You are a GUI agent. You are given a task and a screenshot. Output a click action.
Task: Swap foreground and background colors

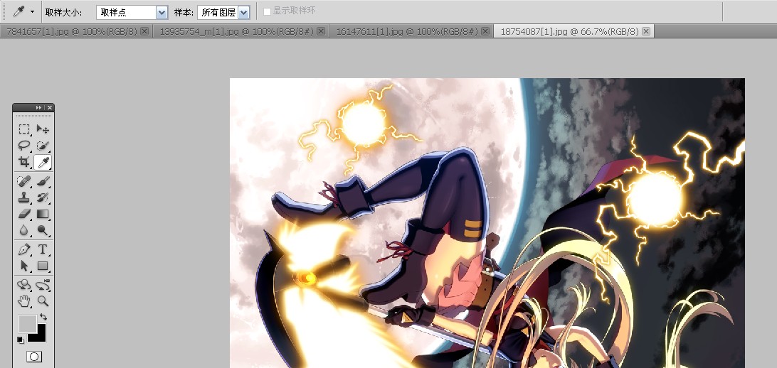[x=43, y=317]
